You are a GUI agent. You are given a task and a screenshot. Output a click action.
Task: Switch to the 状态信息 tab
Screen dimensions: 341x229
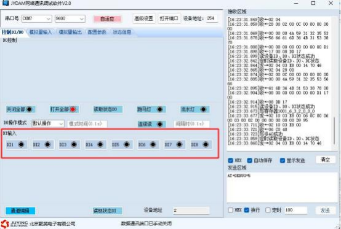[x=122, y=33]
